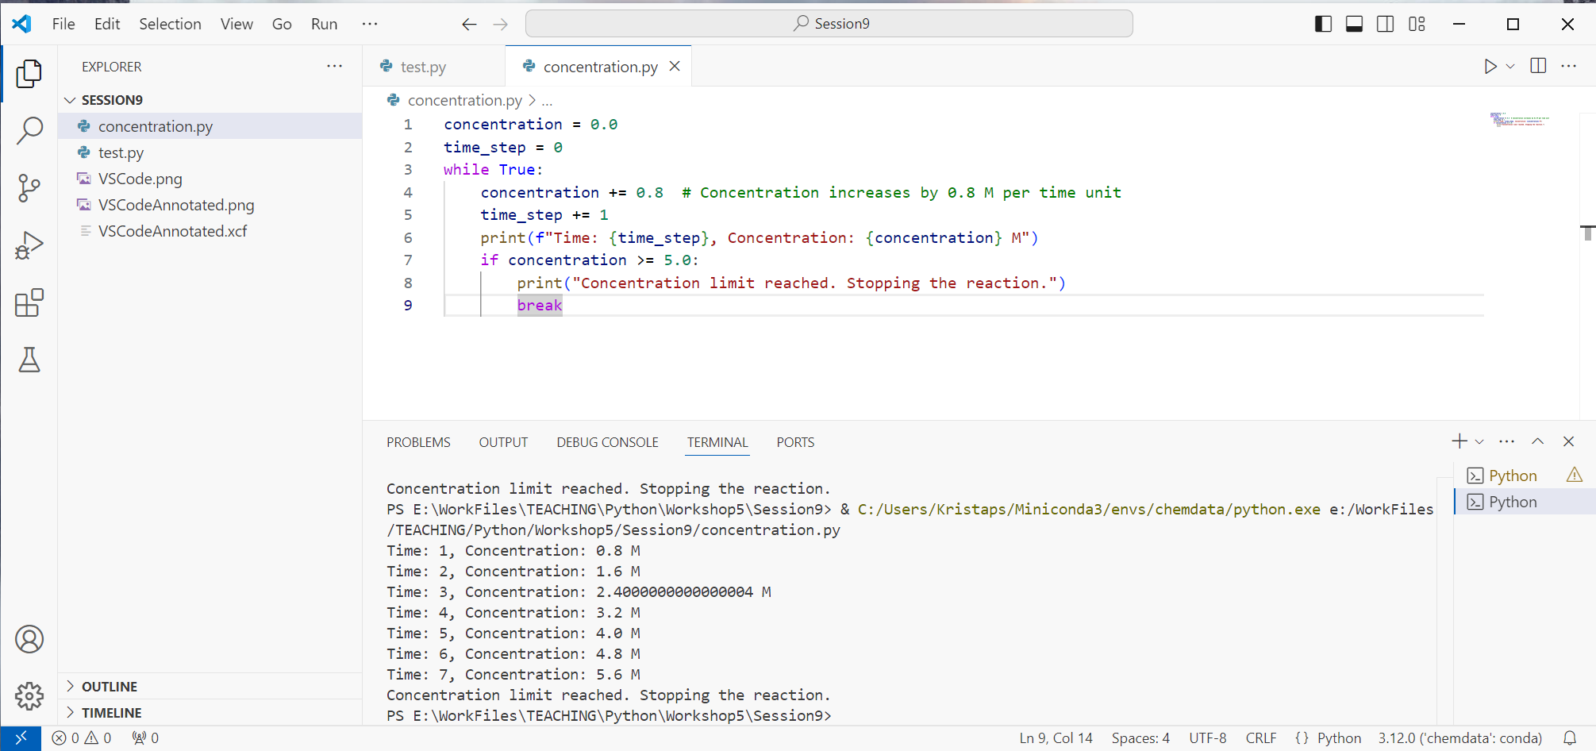Switch to OUTPUT panel tab
Screen dimensions: 1596x751
[x=503, y=442]
